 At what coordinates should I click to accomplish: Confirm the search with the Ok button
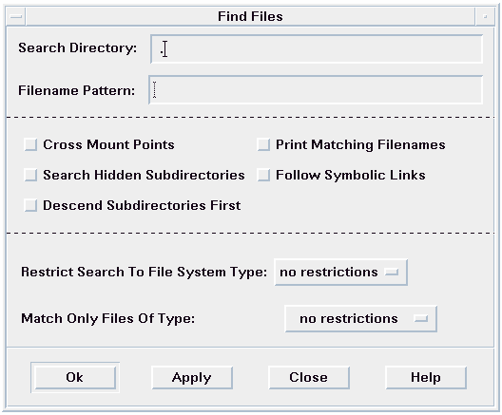pos(75,378)
